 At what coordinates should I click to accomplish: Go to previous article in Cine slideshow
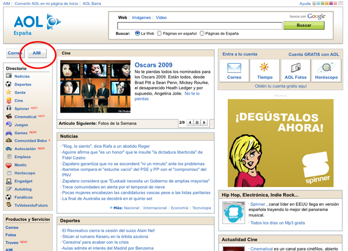click(x=190, y=122)
